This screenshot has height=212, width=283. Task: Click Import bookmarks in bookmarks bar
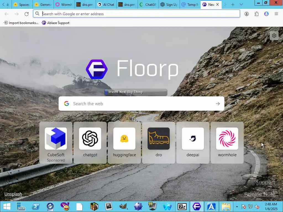[21, 23]
